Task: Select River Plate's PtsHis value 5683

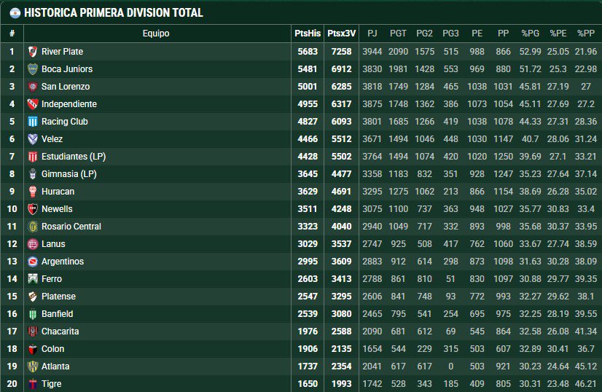Action: pos(308,52)
